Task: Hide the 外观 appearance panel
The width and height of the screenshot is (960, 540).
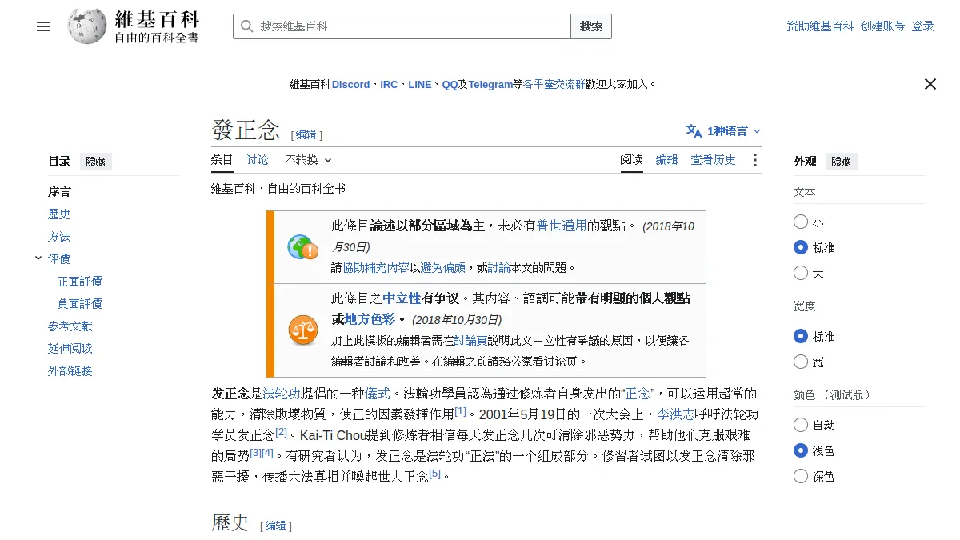Action: pyautogui.click(x=842, y=162)
